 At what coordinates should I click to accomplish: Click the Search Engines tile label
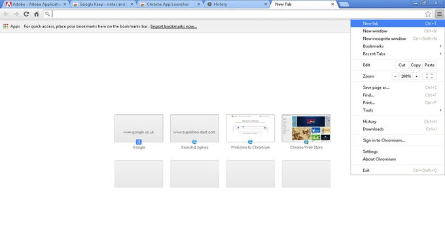pyautogui.click(x=195, y=148)
